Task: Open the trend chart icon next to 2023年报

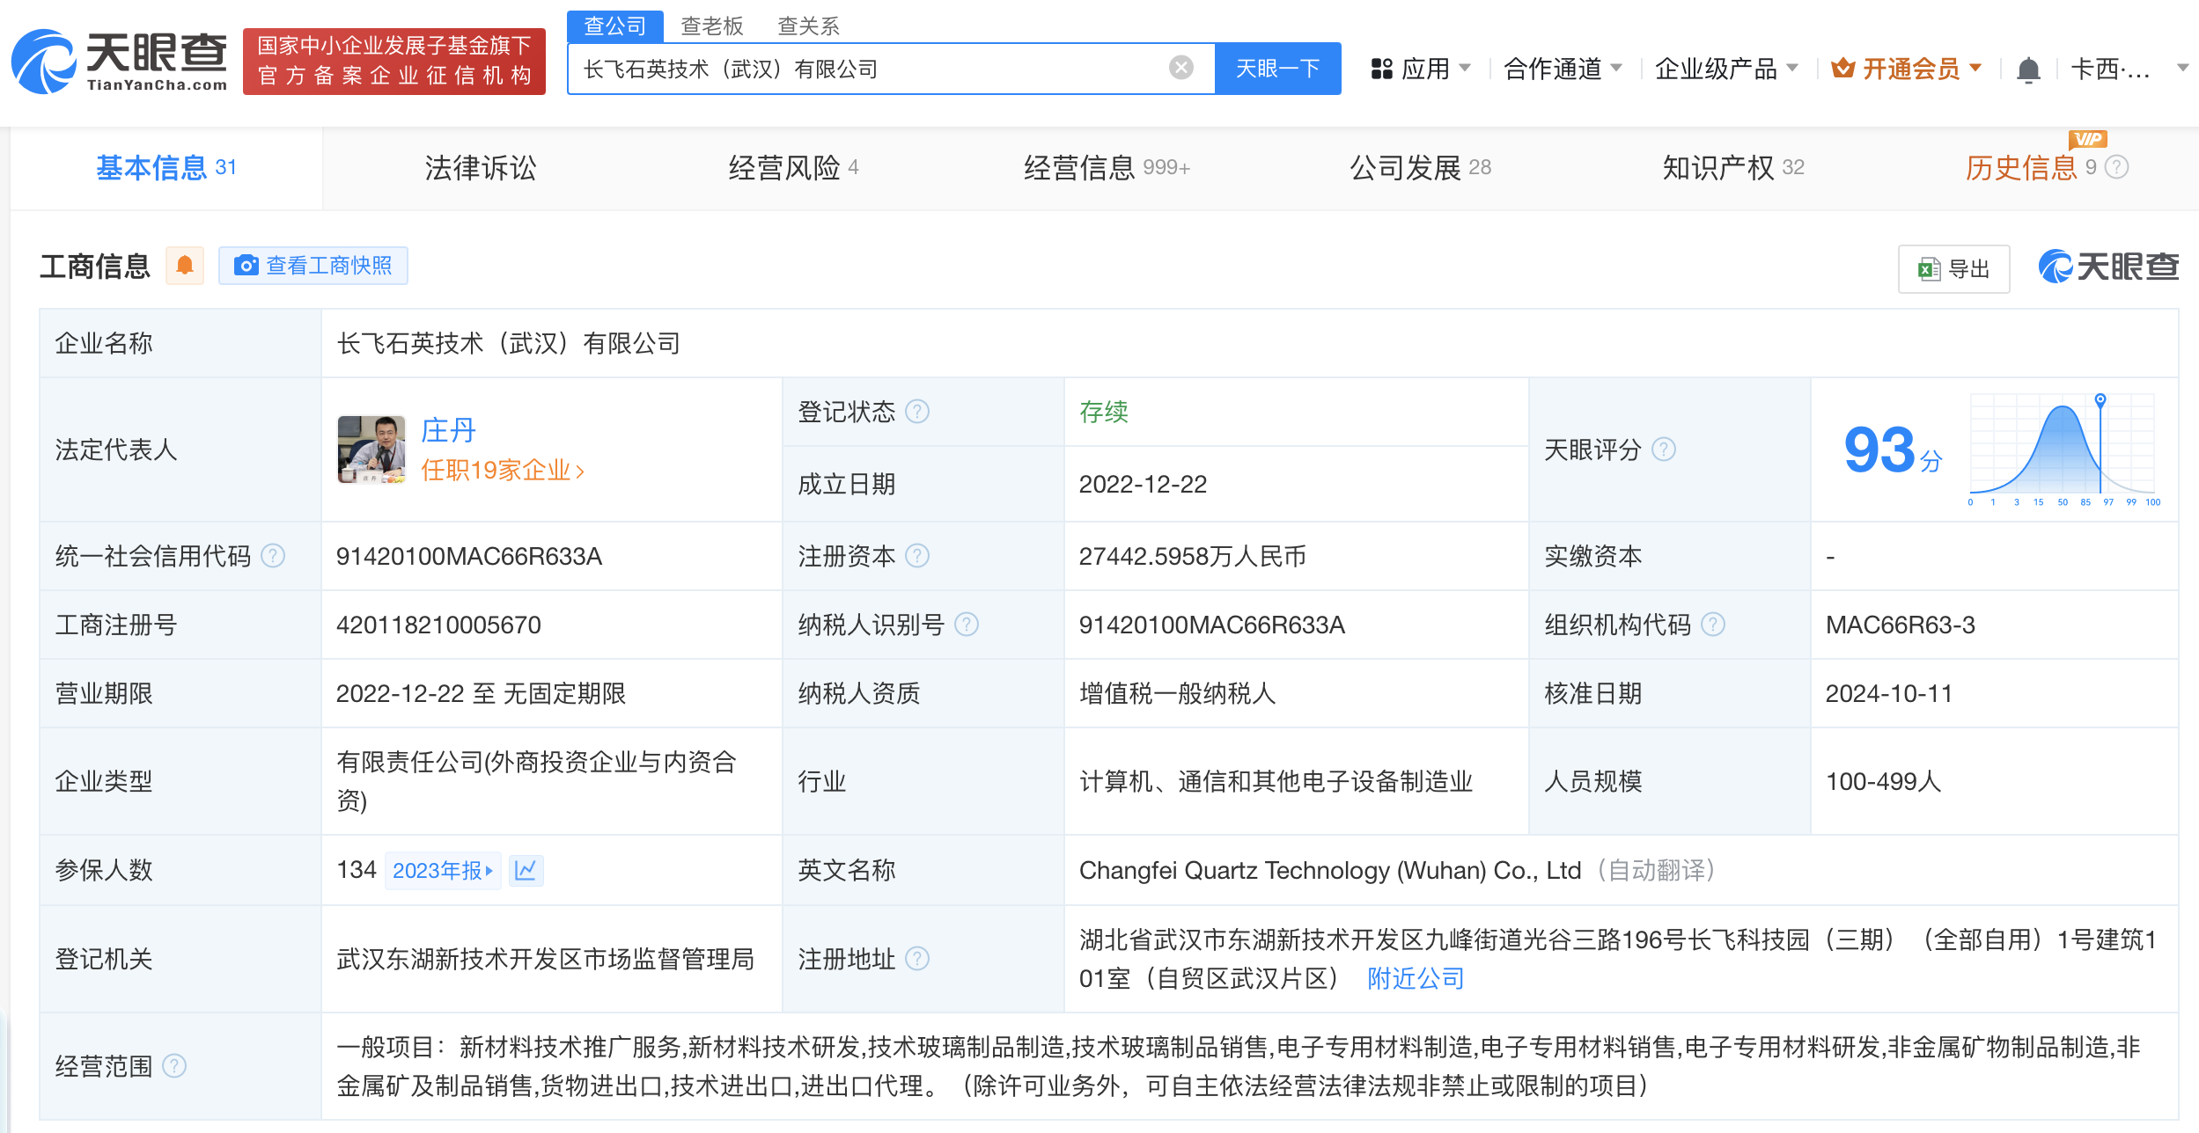Action: click(526, 870)
